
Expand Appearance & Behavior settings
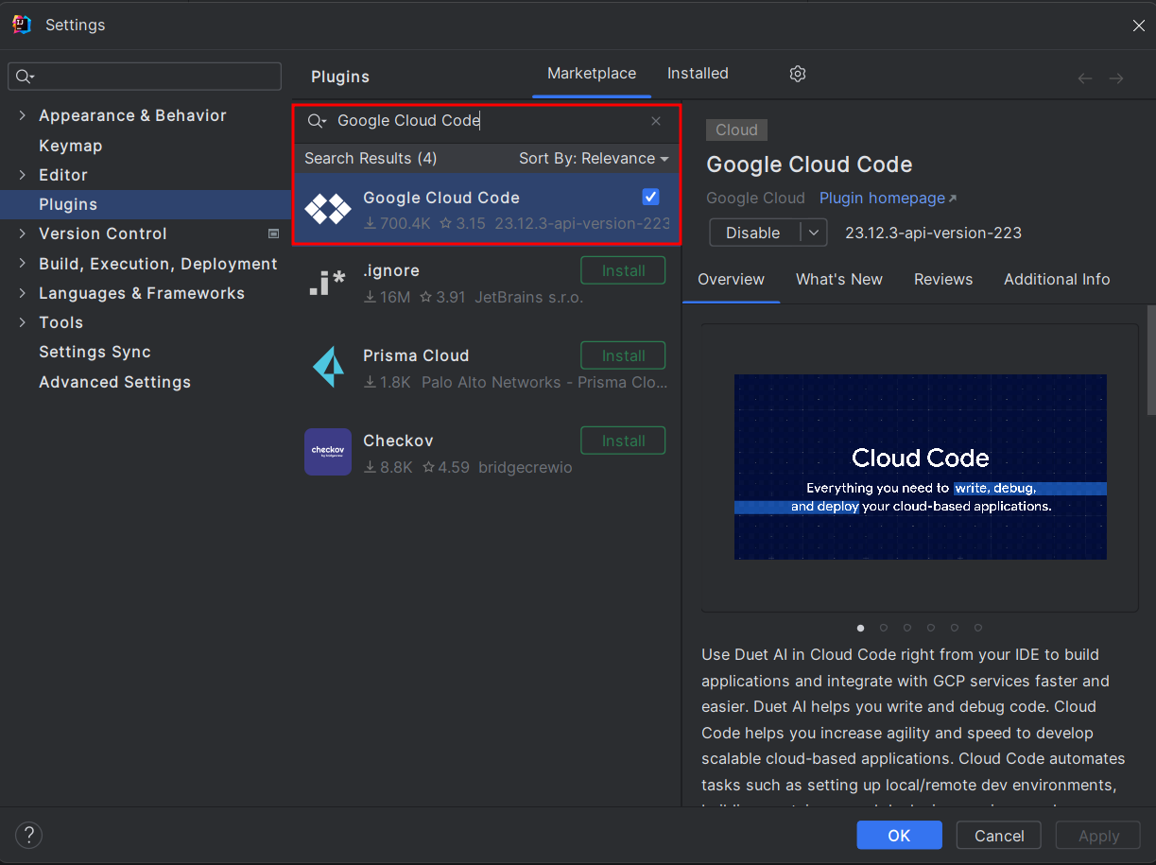(x=23, y=115)
